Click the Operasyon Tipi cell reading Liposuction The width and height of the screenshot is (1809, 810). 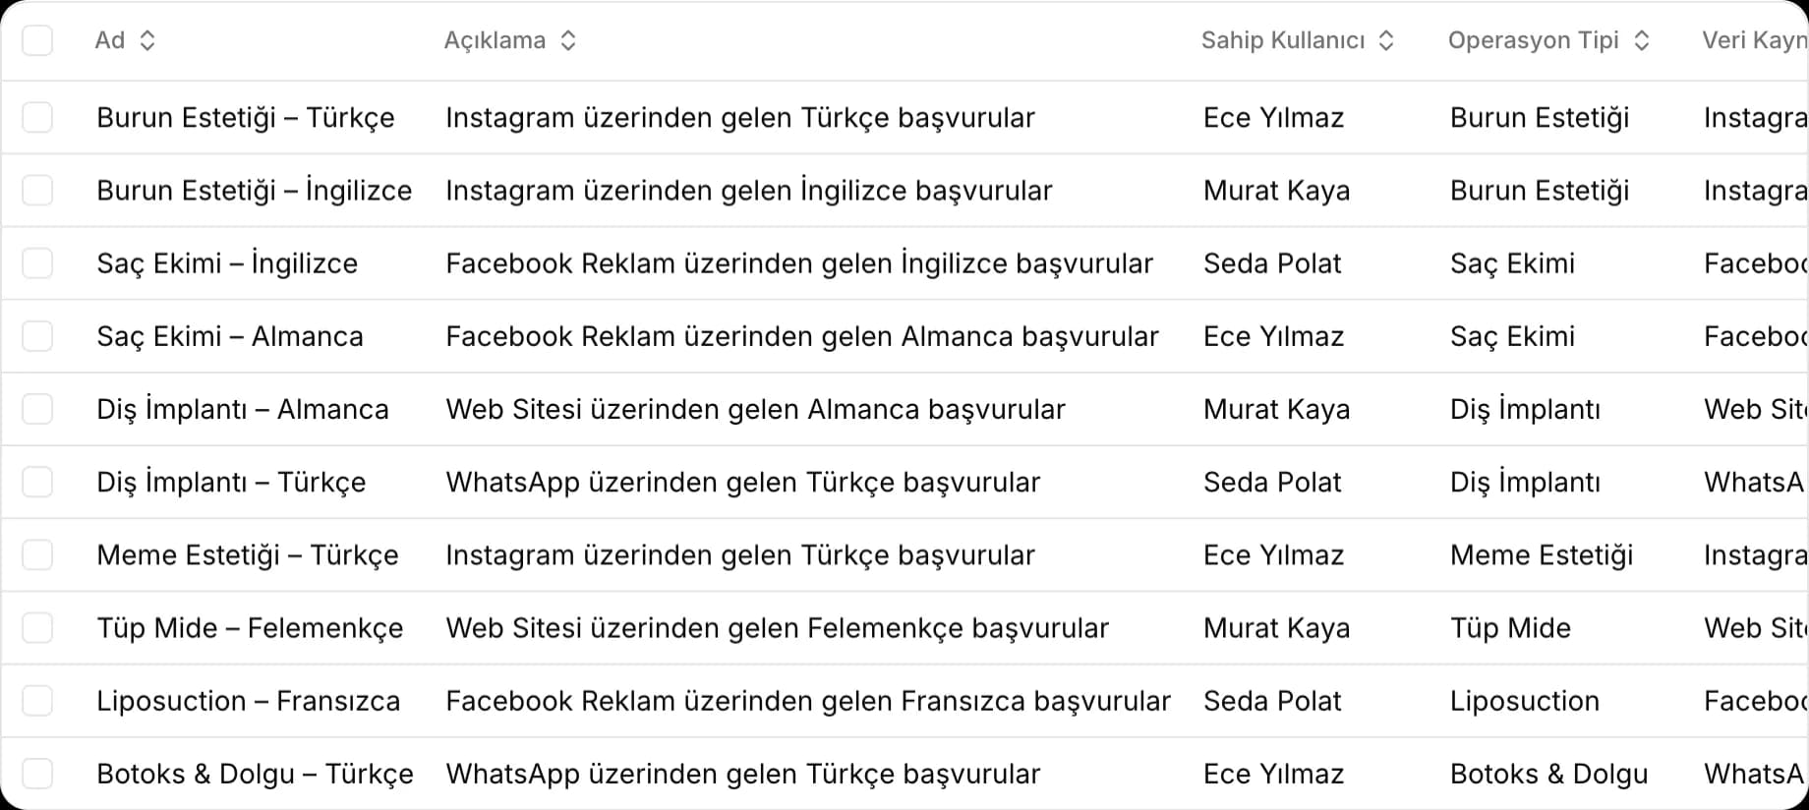click(x=1525, y=701)
